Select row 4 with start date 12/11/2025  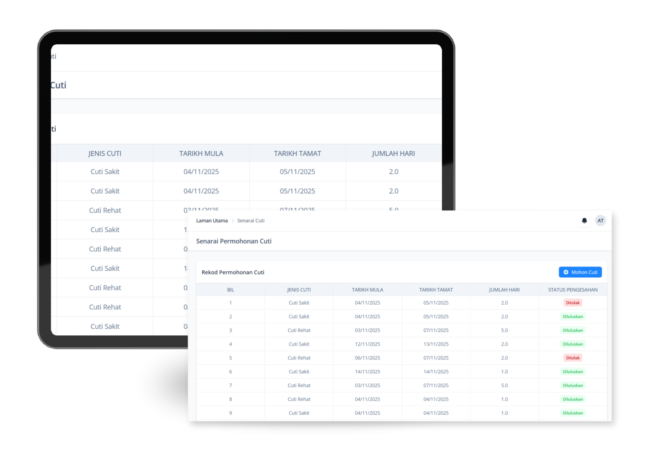[367, 344]
